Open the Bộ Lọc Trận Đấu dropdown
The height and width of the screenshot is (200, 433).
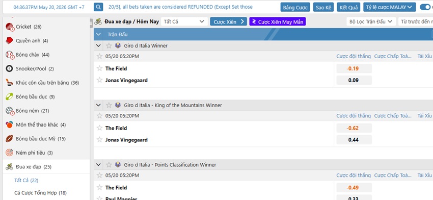coord(371,21)
